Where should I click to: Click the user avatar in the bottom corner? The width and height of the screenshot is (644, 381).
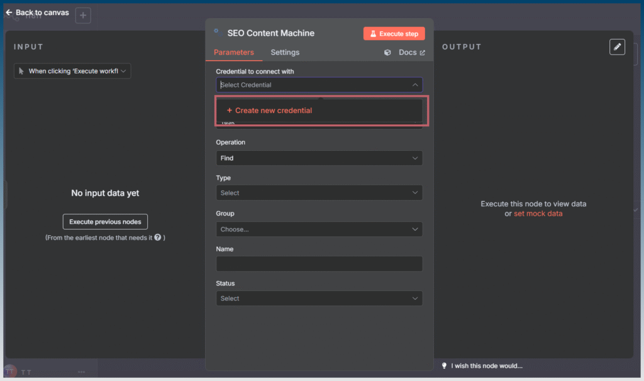click(x=10, y=372)
